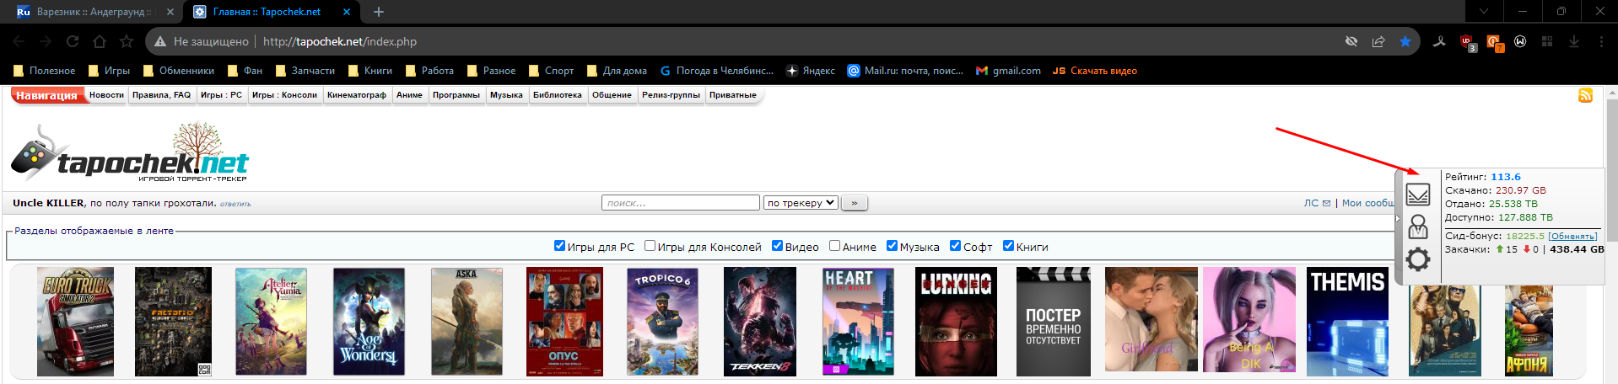Viewport: 1618px width, 384px height.
Task: Click the user profile icon in side panel
Action: (1417, 227)
